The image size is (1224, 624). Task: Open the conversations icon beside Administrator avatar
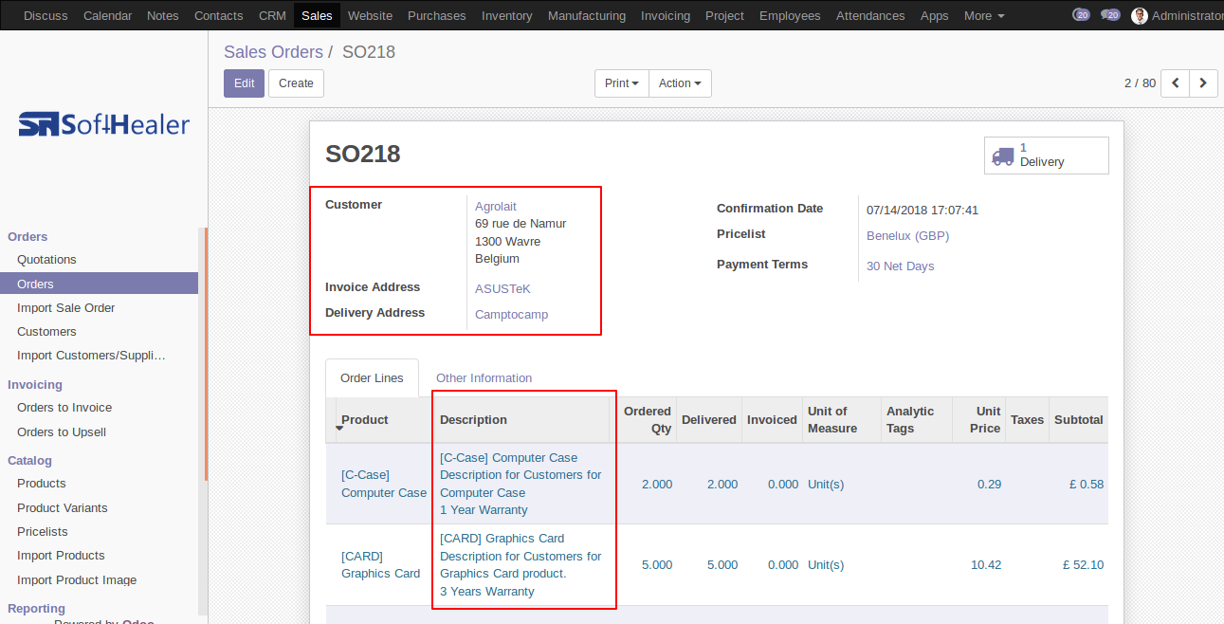[x=1110, y=15]
